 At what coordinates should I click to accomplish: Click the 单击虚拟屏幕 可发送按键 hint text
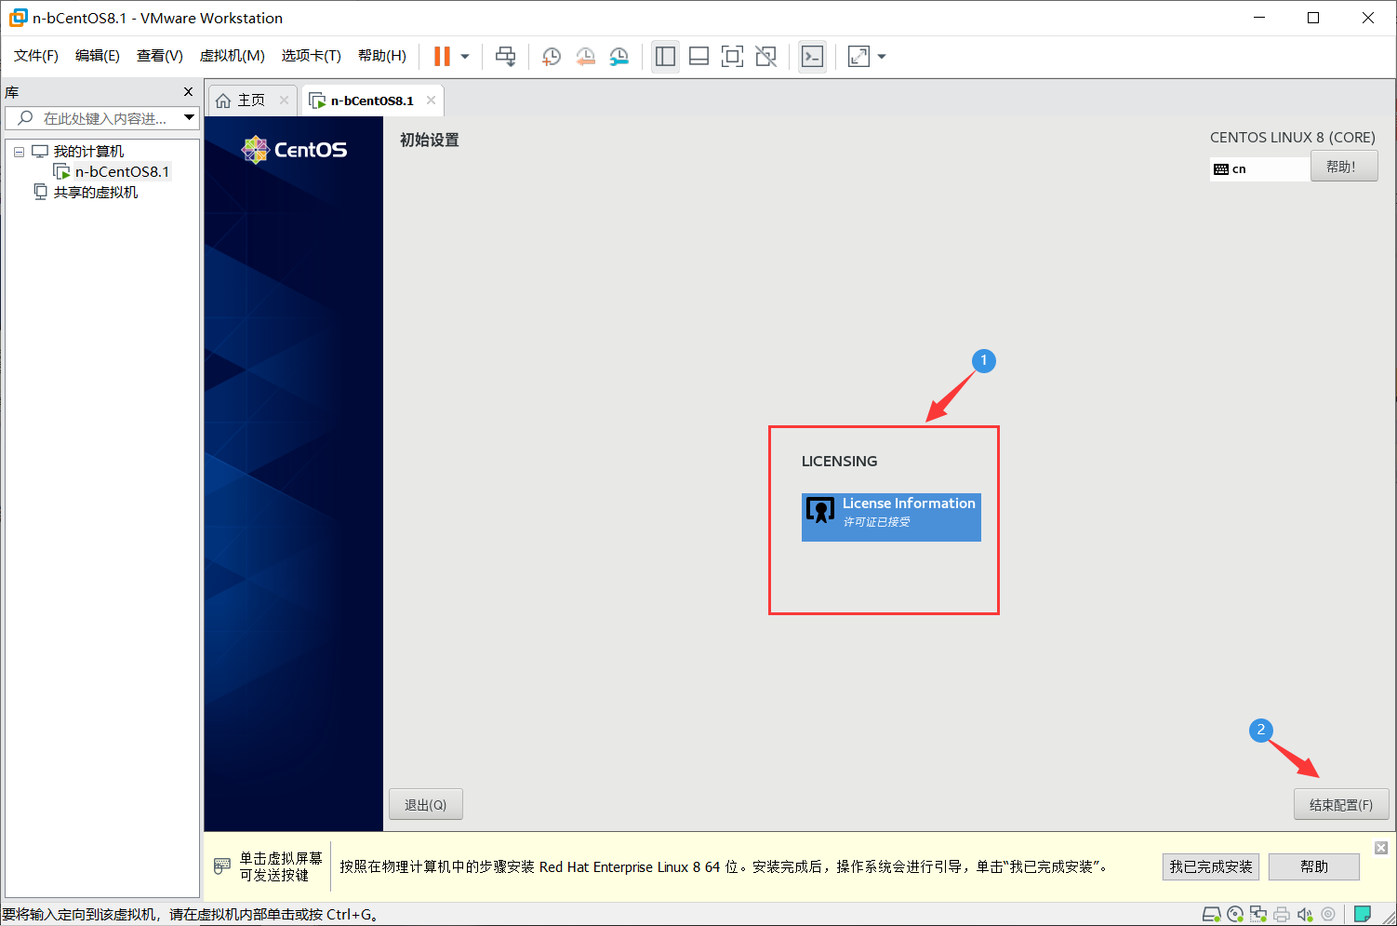tap(281, 866)
